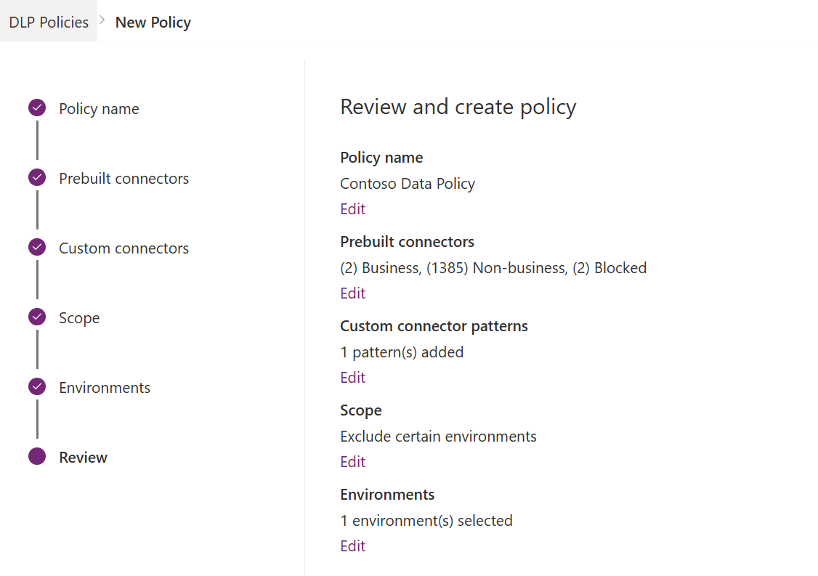The height and width of the screenshot is (576, 818).
Task: Edit the Contoso Data Policy name
Action: pos(352,208)
